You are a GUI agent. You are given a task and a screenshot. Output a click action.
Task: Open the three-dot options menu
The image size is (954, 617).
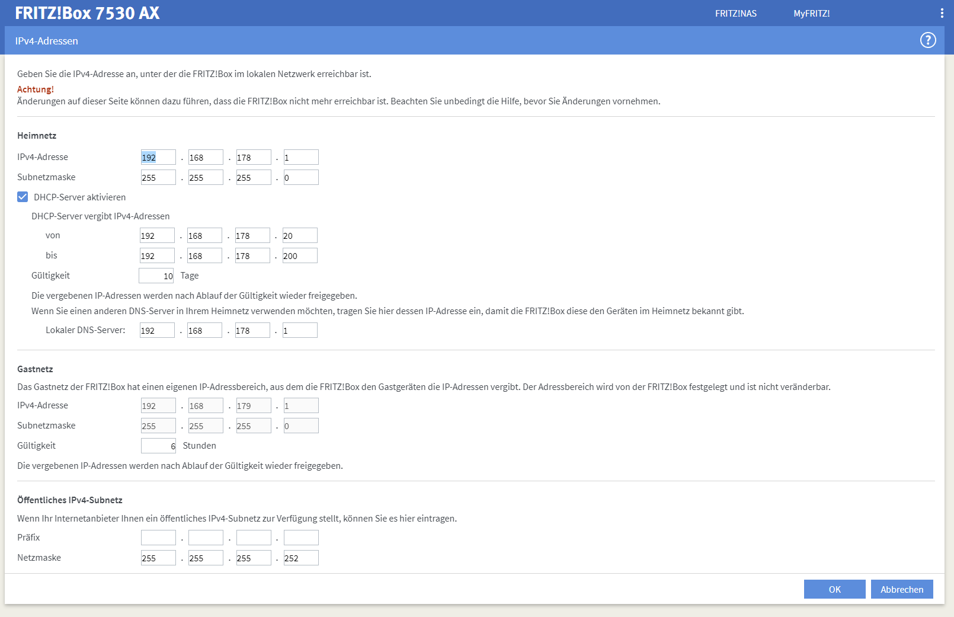coord(942,13)
